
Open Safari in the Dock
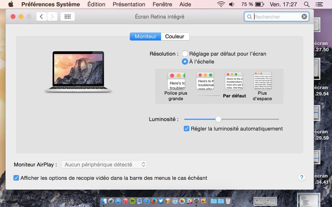click(x=147, y=201)
